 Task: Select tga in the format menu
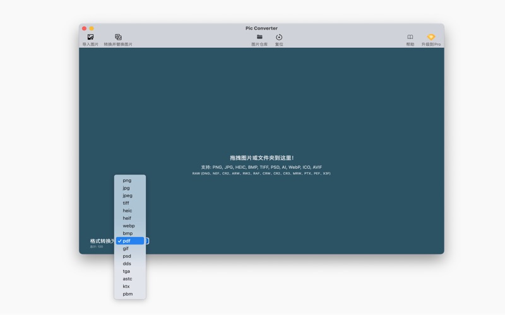coord(126,271)
